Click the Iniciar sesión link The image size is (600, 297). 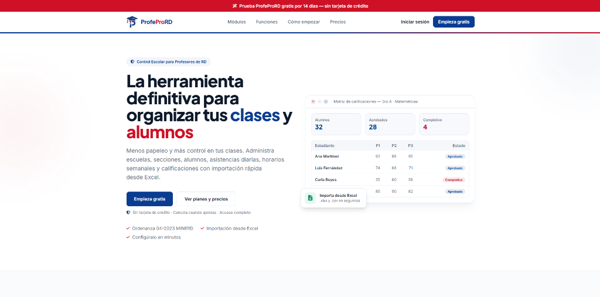pos(415,22)
